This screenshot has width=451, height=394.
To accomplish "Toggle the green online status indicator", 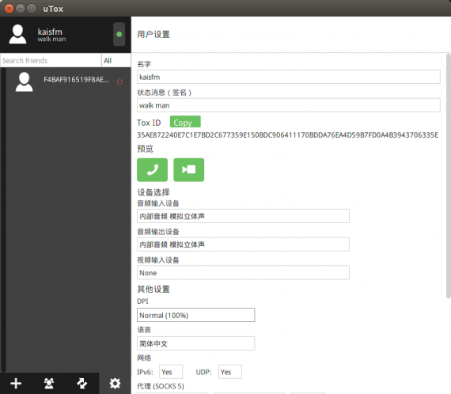I will point(119,34).
